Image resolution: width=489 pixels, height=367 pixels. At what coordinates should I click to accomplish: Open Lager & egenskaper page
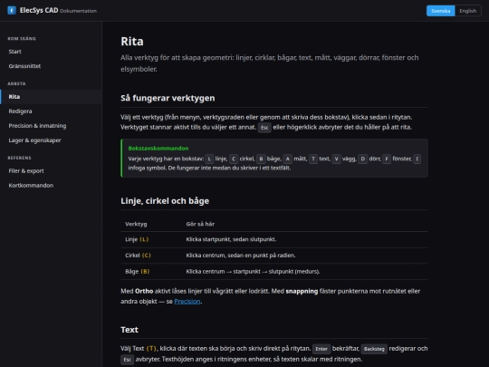pos(51,140)
